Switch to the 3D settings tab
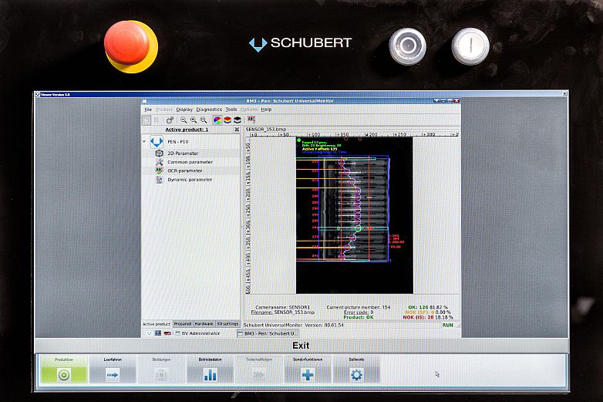Screen dimensions: 603x402 coord(227,324)
